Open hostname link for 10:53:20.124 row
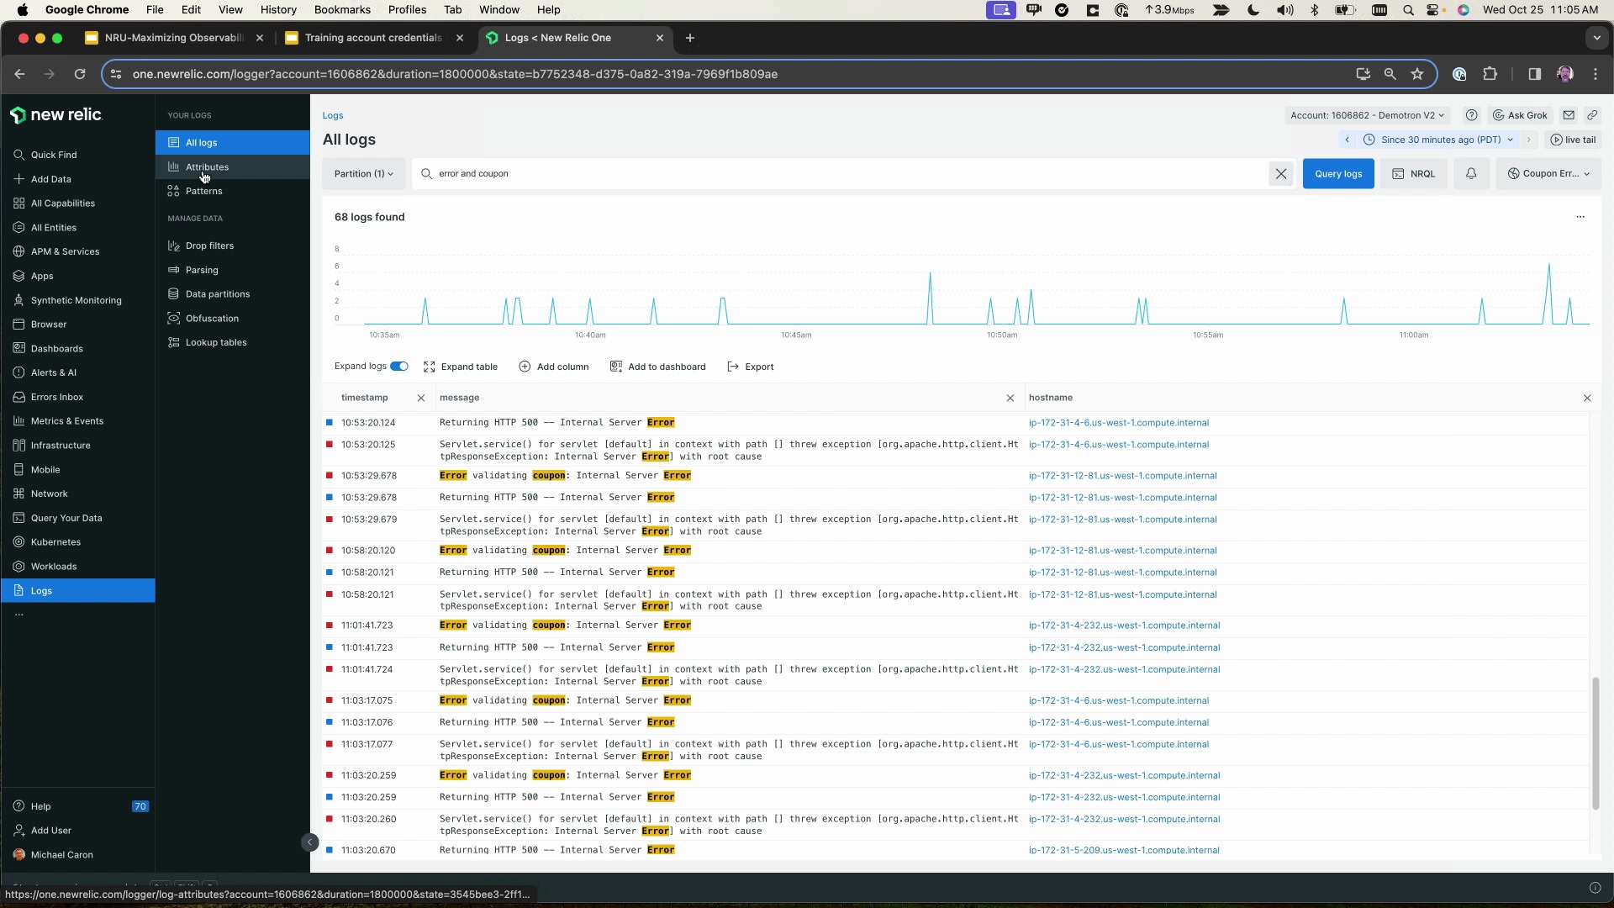This screenshot has width=1614, height=908. tap(1119, 423)
